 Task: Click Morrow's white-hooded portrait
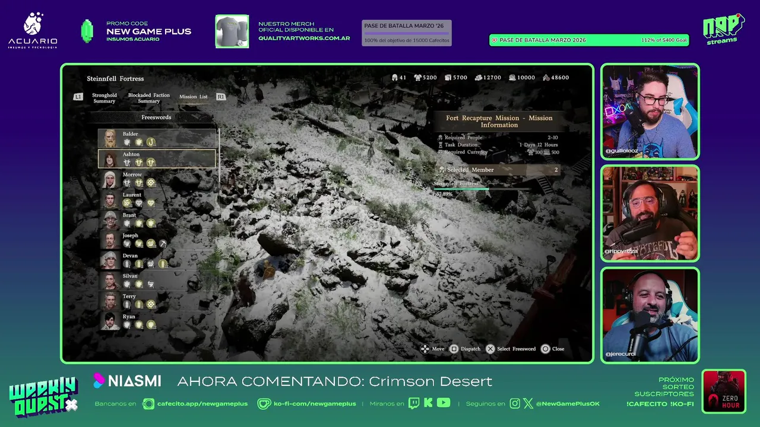110,179
